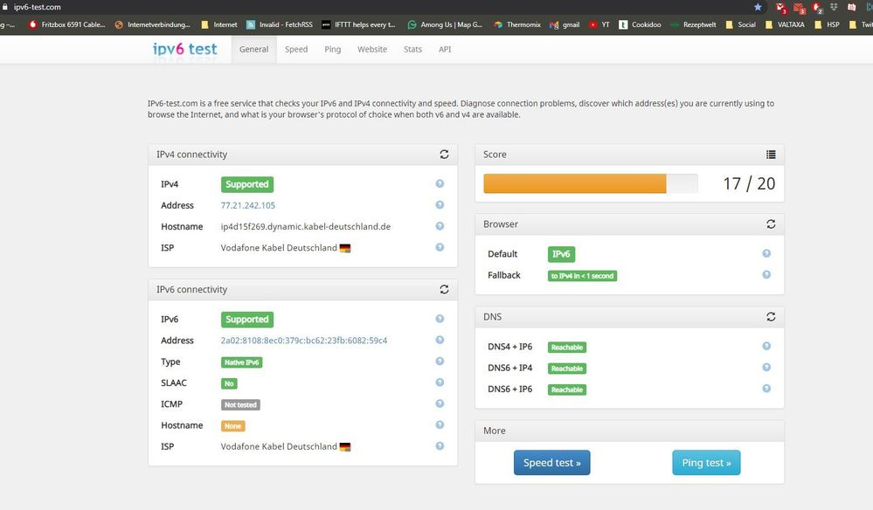Open the Internetverbindung bookmark
Image resolution: width=873 pixels, height=510 pixels.
coord(152,24)
